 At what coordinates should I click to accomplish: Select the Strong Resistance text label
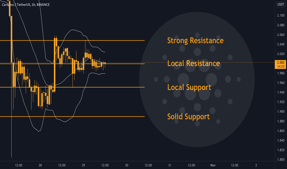pyautogui.click(x=195, y=41)
